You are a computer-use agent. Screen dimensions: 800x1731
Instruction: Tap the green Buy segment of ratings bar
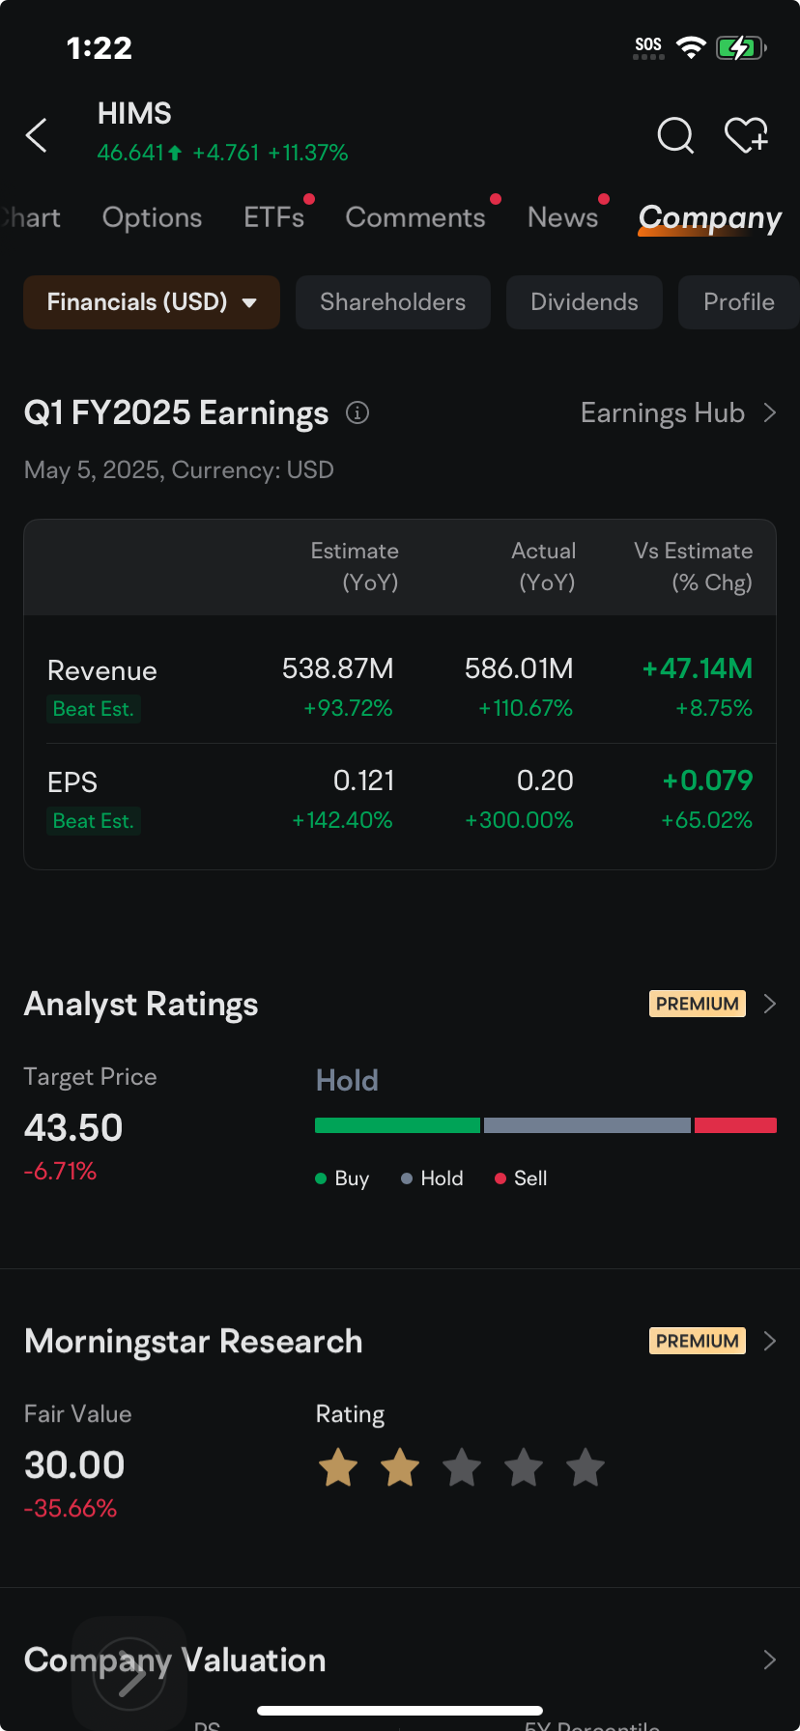point(397,1125)
